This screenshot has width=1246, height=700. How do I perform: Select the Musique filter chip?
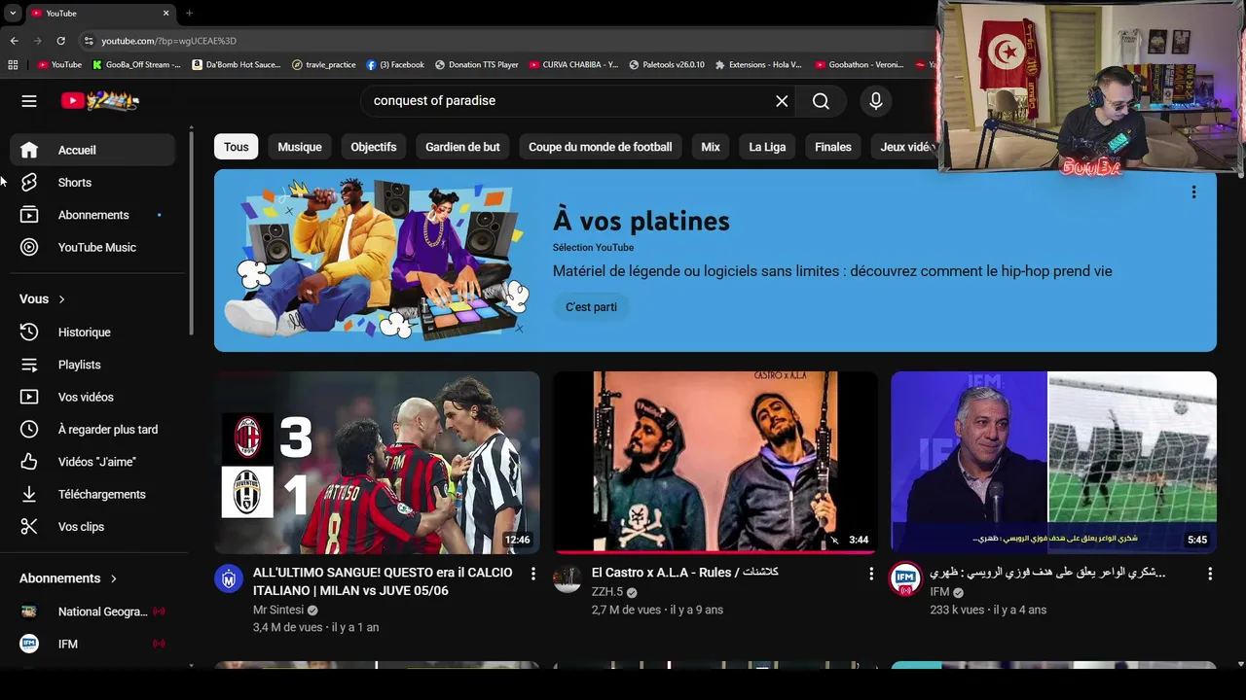pos(300,147)
